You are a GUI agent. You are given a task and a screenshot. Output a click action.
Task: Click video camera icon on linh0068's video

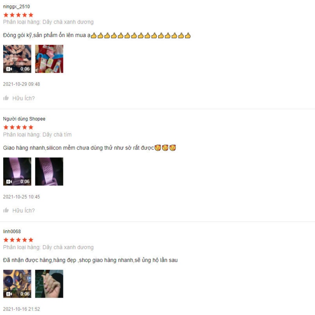click(9, 294)
